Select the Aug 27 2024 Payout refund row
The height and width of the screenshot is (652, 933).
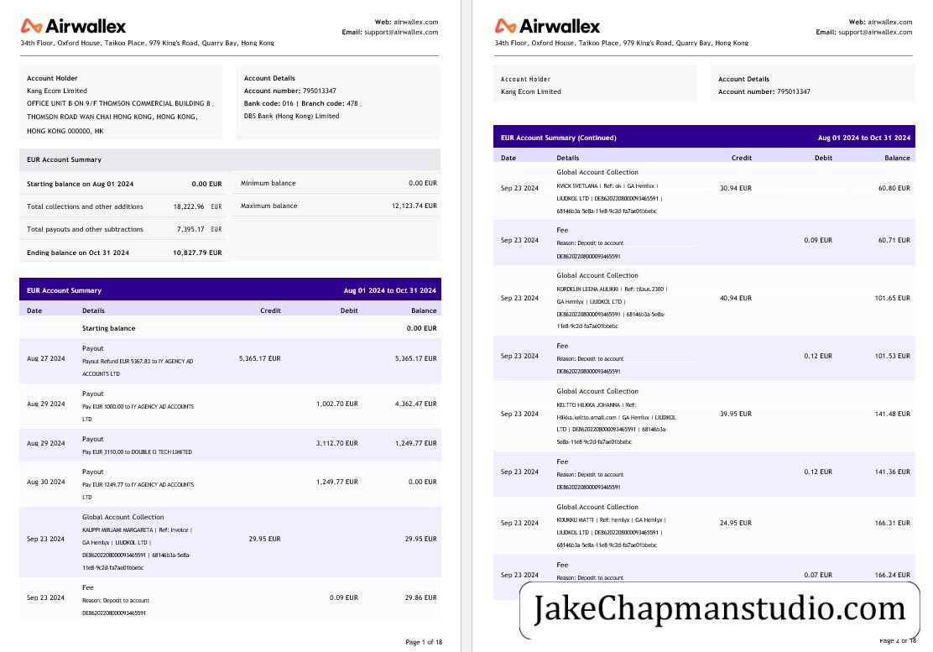click(x=230, y=361)
